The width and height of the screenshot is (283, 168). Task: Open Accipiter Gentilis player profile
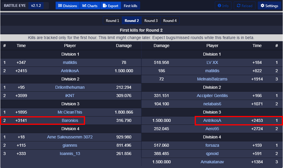click(x=212, y=96)
